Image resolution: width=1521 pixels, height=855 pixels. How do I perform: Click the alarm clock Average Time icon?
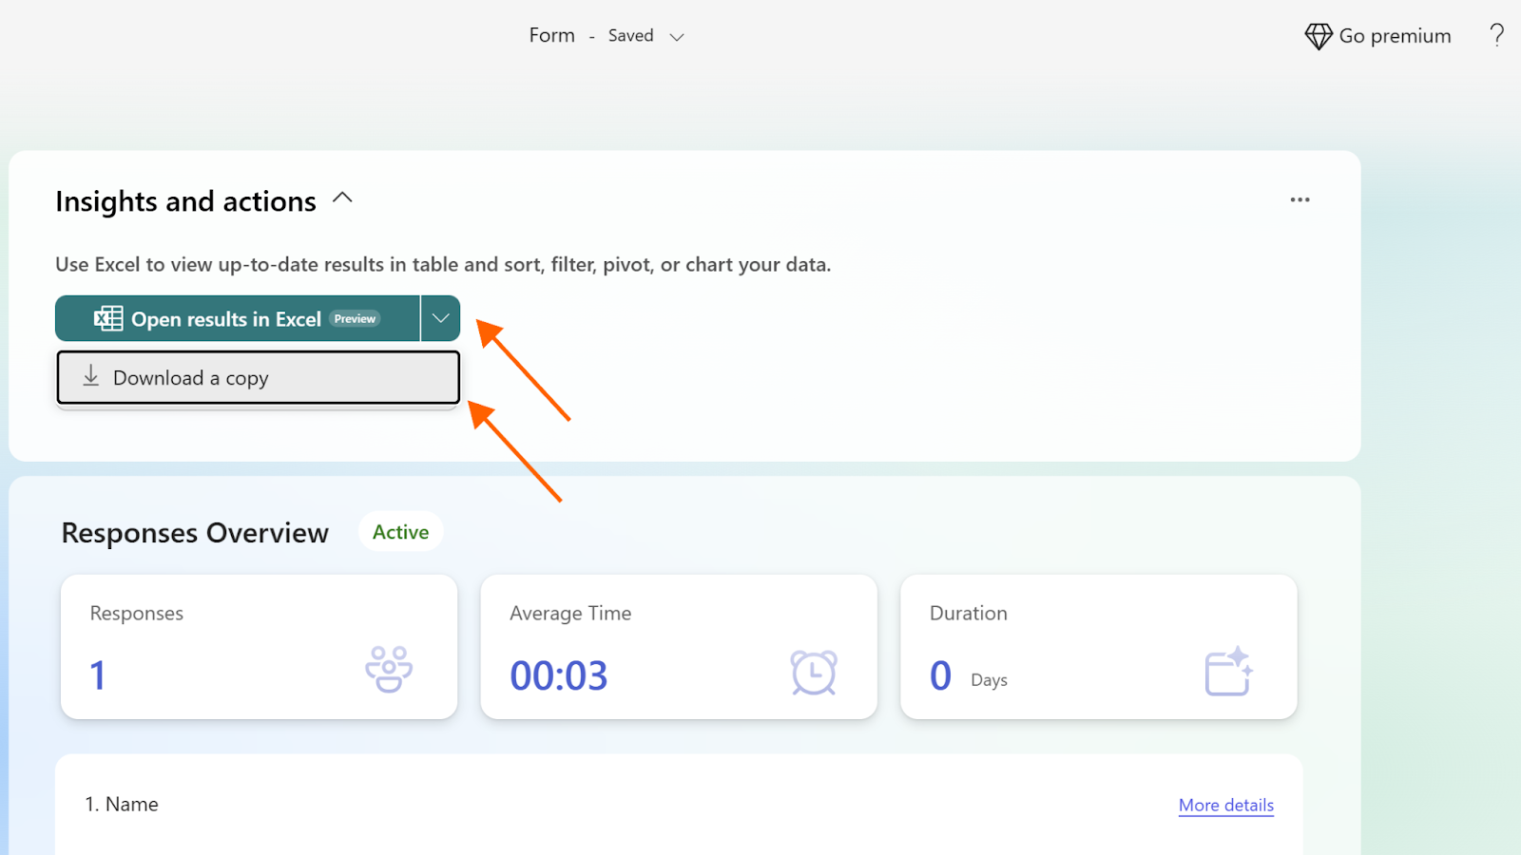coord(814,673)
